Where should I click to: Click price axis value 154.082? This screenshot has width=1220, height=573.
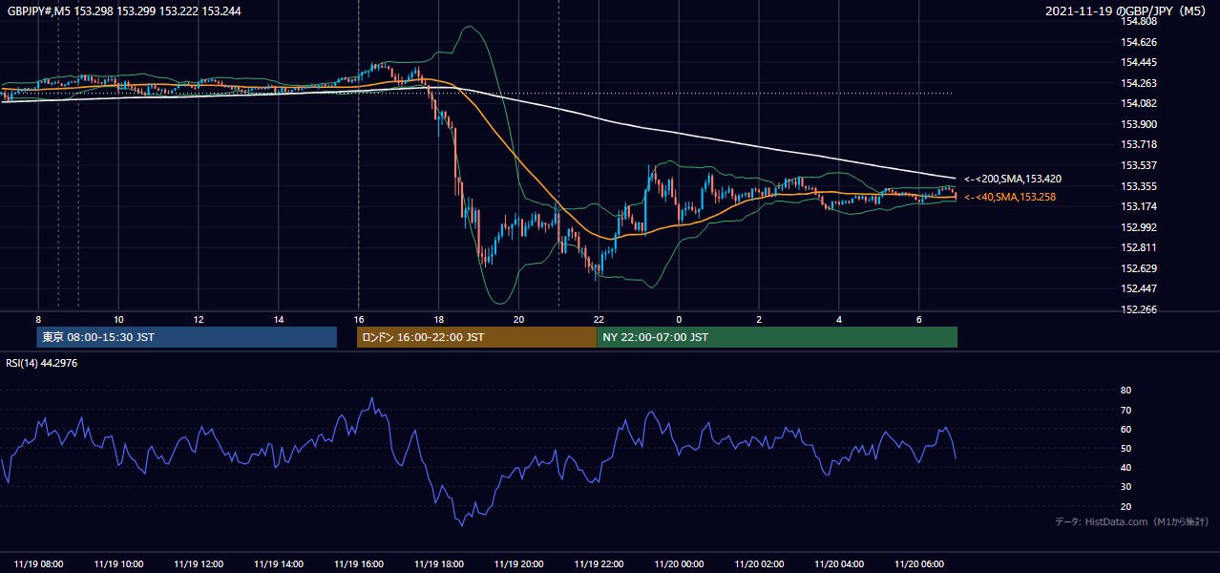1139,103
